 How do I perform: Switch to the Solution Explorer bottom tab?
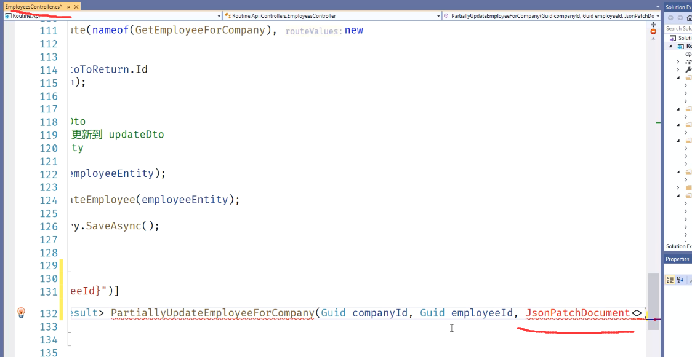678,246
